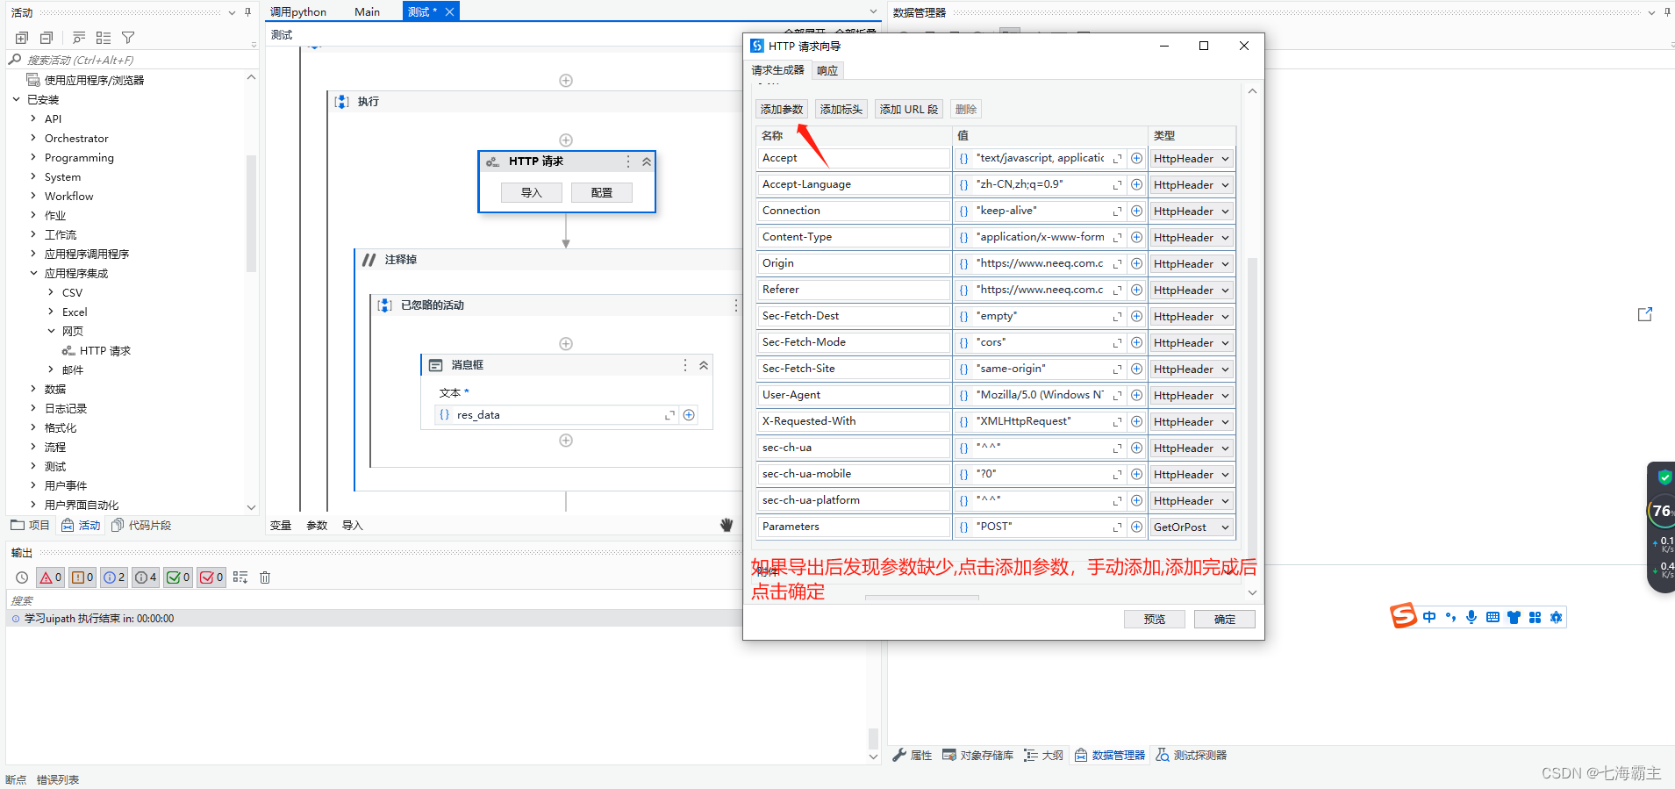Open type dropdown for Accept row
Viewport: 1675px width, 789px height.
pyautogui.click(x=1192, y=159)
